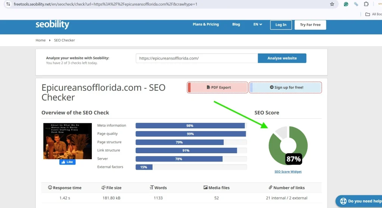Open Plans & Pricing menu item
The image size is (382, 208).
(x=206, y=25)
